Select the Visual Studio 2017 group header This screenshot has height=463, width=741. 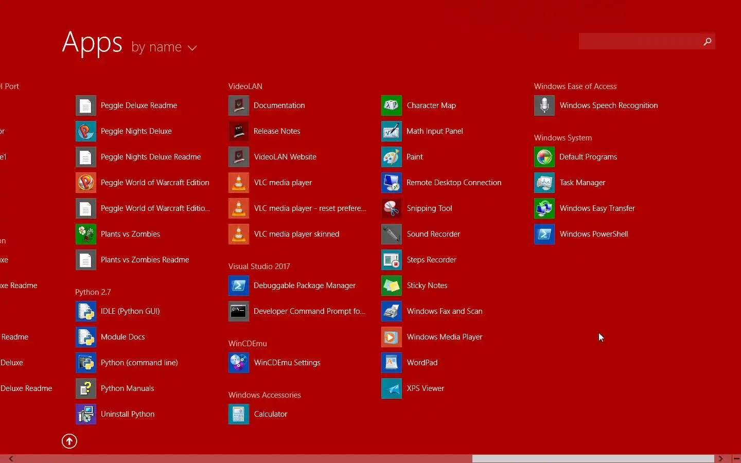coord(259,266)
